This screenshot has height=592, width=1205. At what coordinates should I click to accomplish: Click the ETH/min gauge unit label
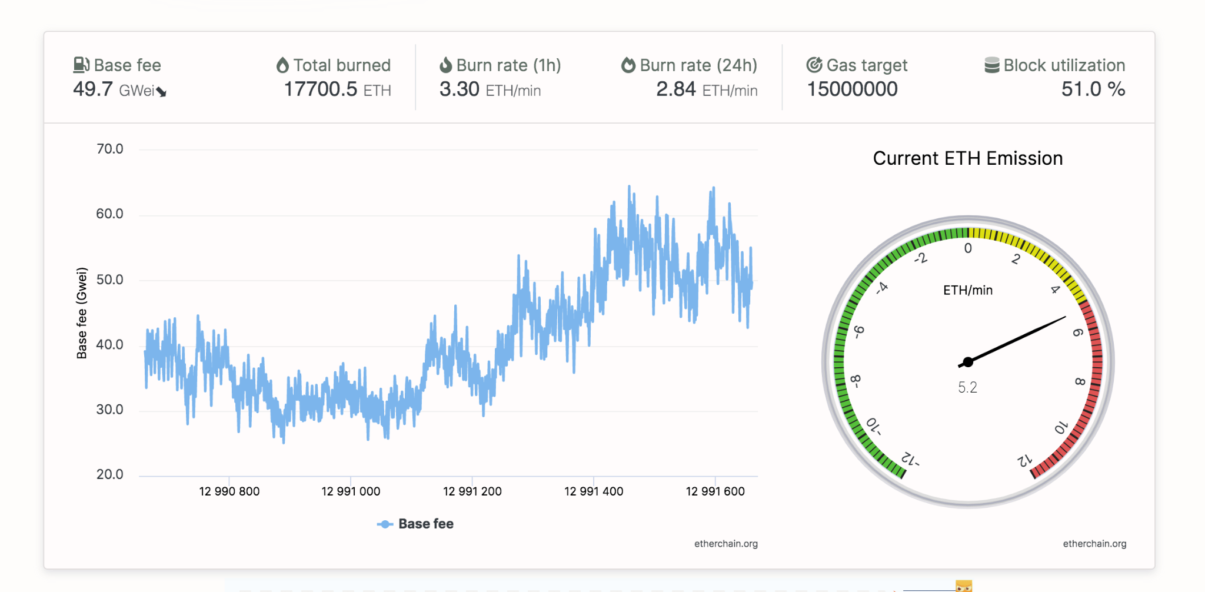(x=968, y=290)
